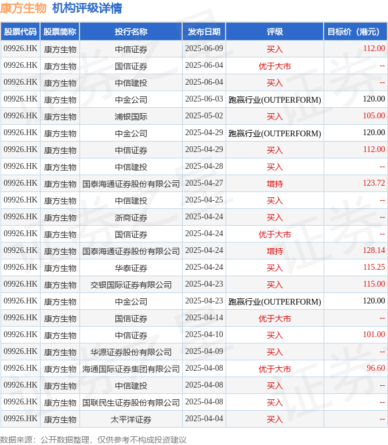Click 浦银国际 bank name cell
388x445 pixels.
(x=130, y=117)
